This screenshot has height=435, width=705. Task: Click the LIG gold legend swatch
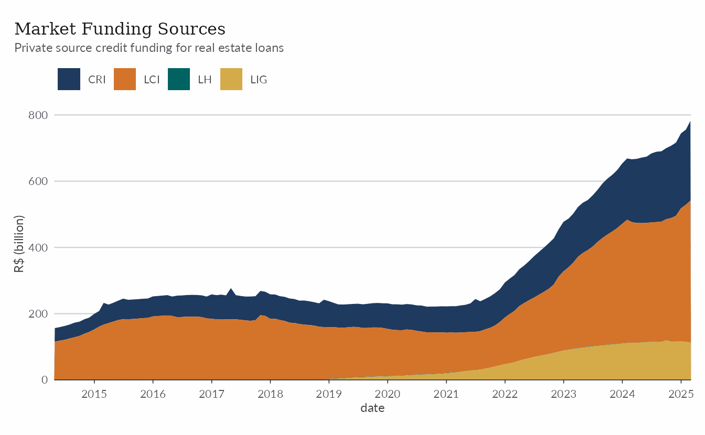point(231,79)
